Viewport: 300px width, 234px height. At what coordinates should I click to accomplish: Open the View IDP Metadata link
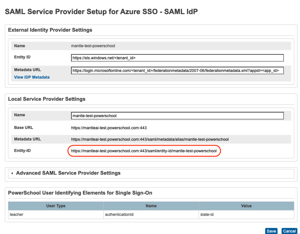pos(32,77)
